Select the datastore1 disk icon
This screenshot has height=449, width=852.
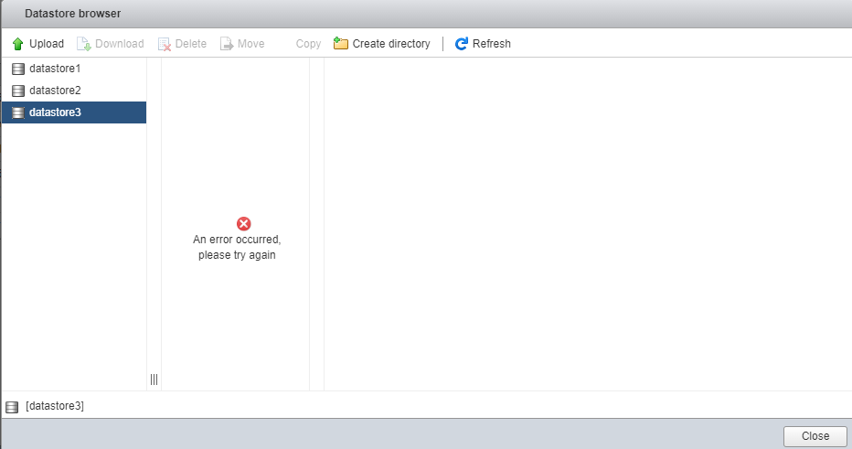(18, 69)
